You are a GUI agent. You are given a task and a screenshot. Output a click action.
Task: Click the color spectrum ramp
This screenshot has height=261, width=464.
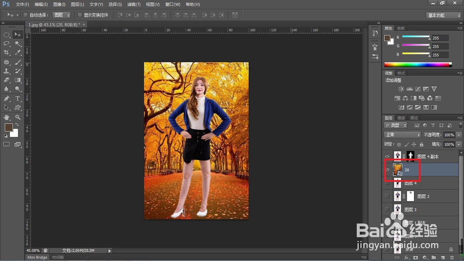pyautogui.click(x=418, y=65)
